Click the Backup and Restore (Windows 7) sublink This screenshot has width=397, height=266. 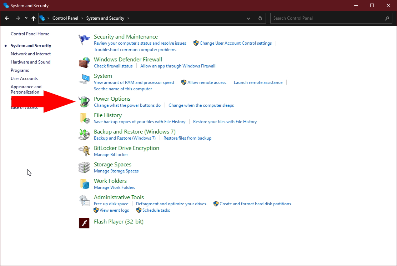[x=125, y=138]
